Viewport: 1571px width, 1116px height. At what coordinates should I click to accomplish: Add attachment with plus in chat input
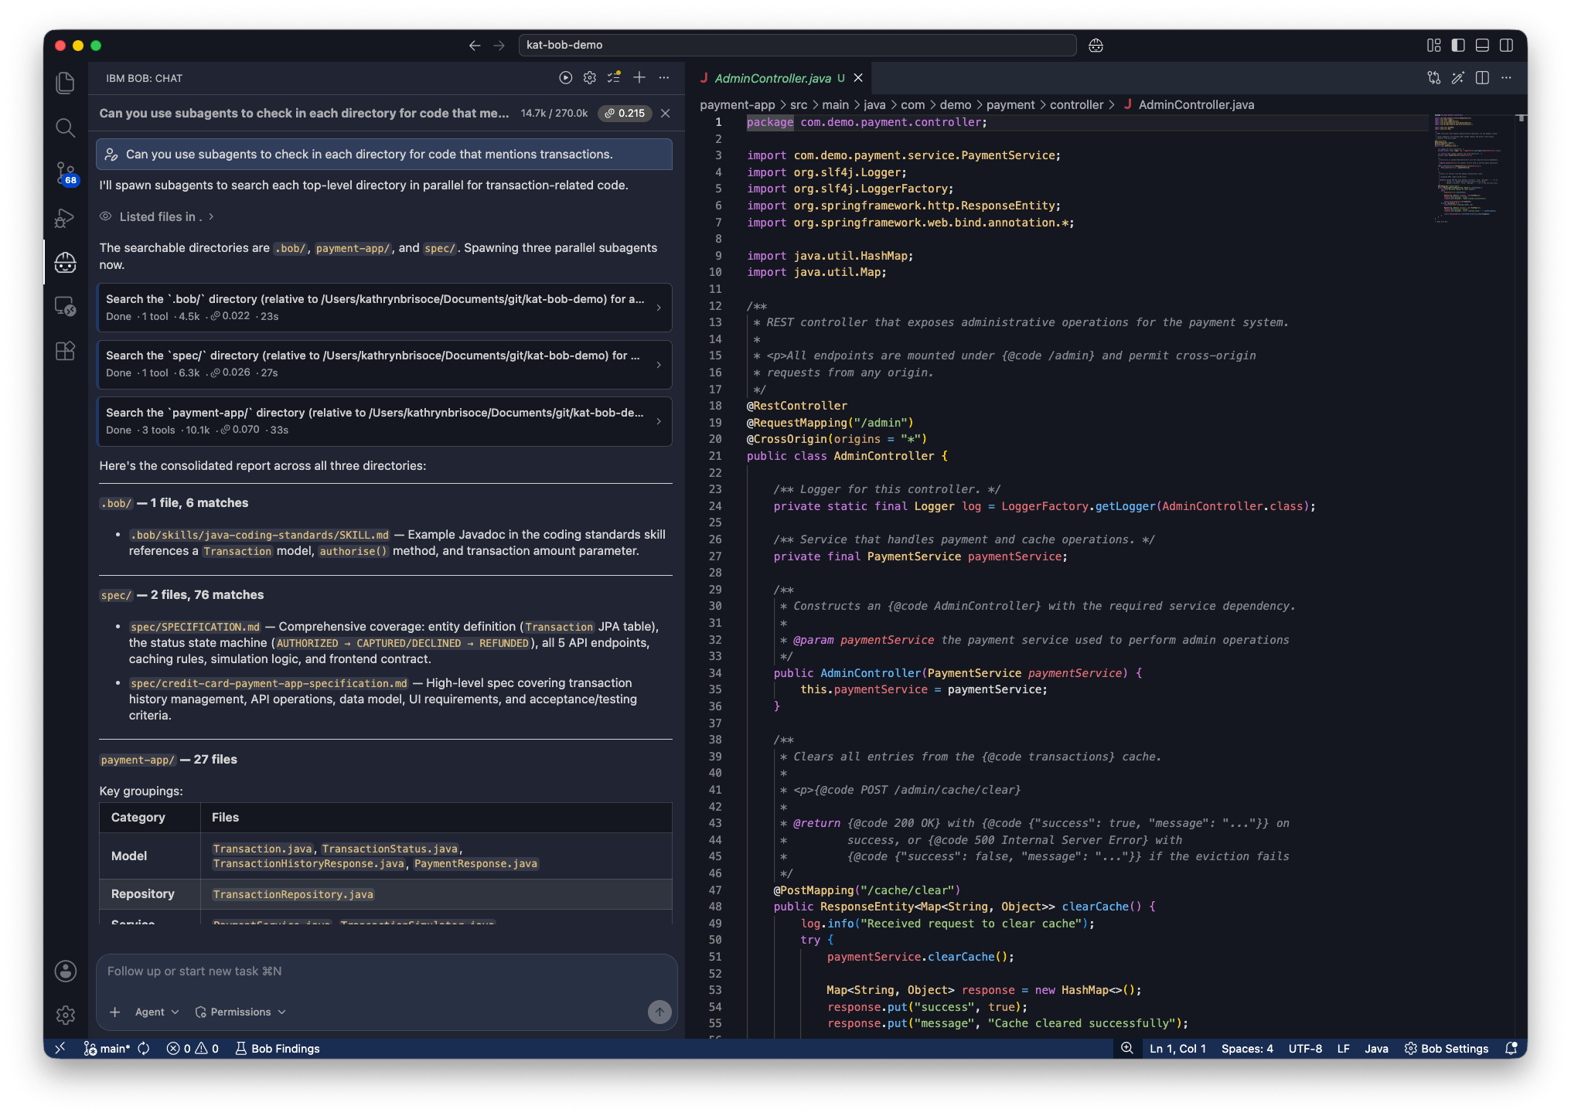[x=115, y=1012]
